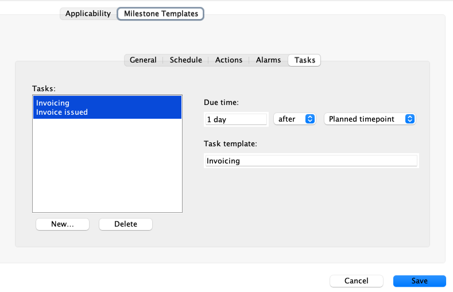Delete the selected task

pos(126,224)
